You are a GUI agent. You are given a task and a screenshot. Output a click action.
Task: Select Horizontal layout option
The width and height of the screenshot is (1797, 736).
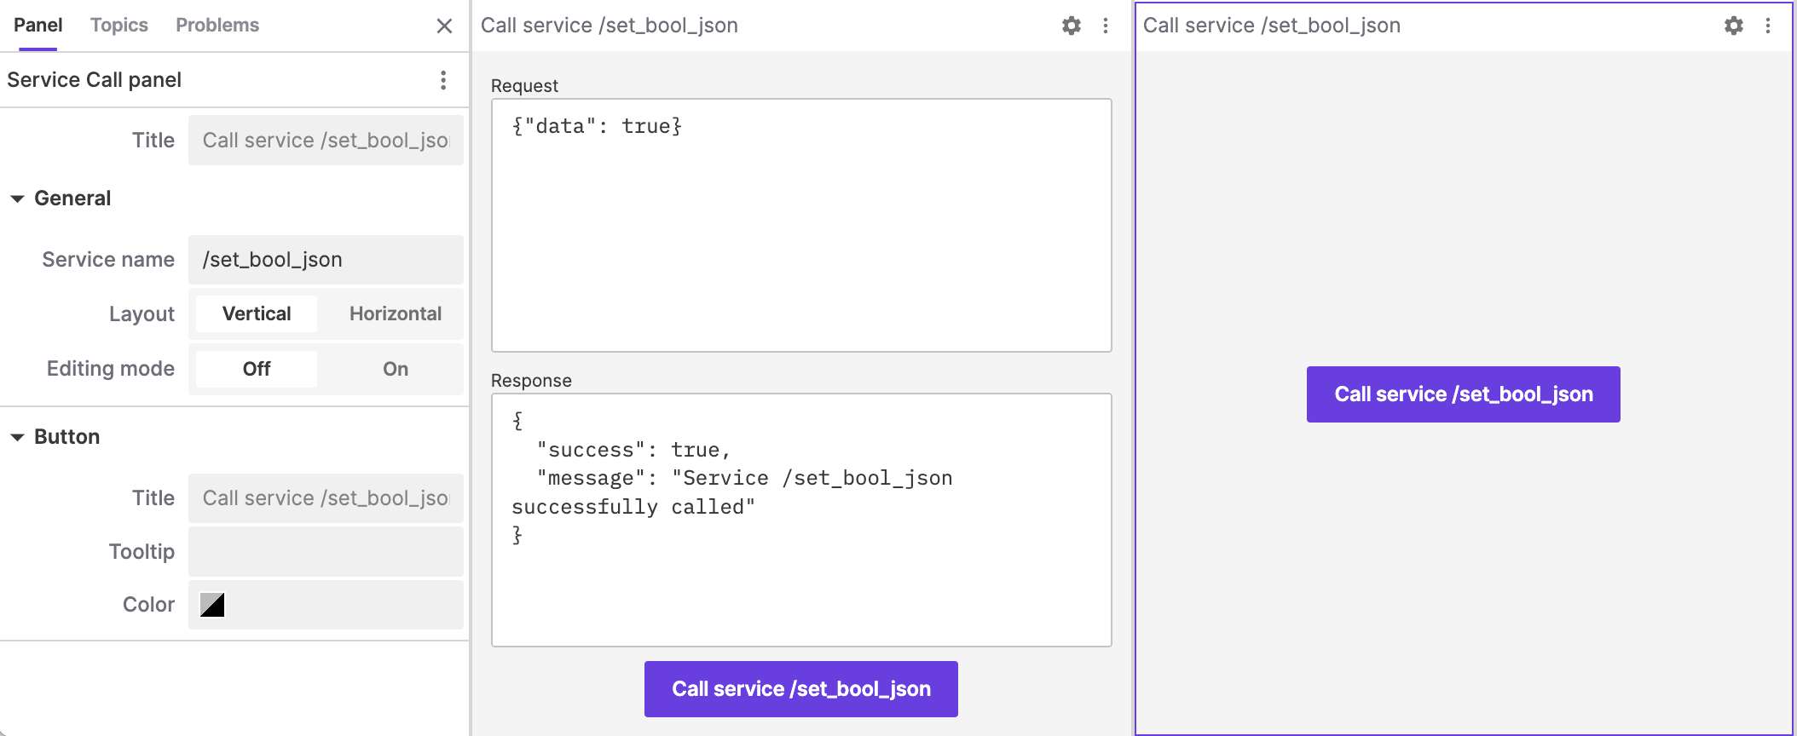(395, 313)
